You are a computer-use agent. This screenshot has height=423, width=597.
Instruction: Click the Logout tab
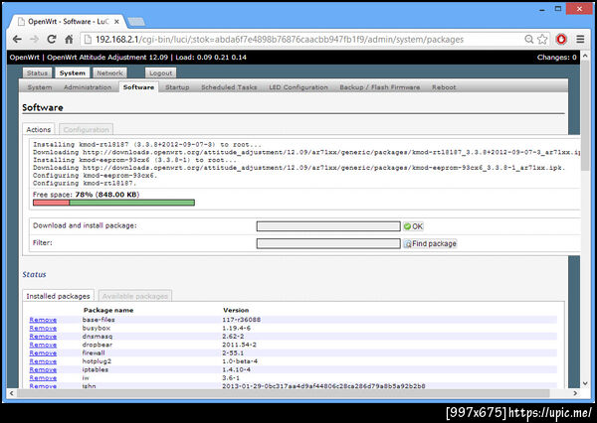[160, 72]
